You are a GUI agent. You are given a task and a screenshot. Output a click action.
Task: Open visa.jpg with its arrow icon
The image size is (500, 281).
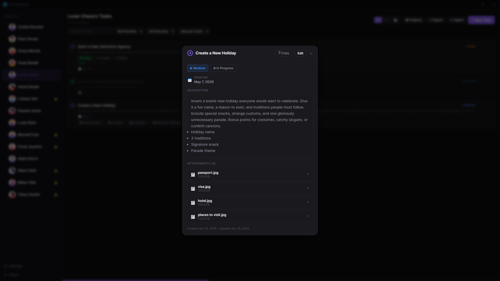point(308,188)
